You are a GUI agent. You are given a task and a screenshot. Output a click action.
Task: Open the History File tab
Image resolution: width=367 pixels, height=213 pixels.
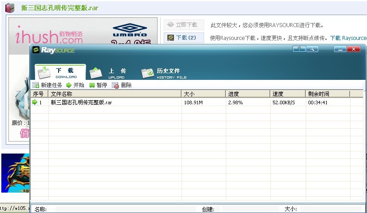click(x=164, y=73)
